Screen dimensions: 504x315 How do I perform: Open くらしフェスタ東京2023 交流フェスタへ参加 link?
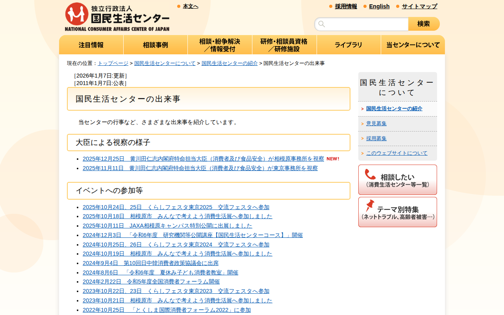point(176,291)
